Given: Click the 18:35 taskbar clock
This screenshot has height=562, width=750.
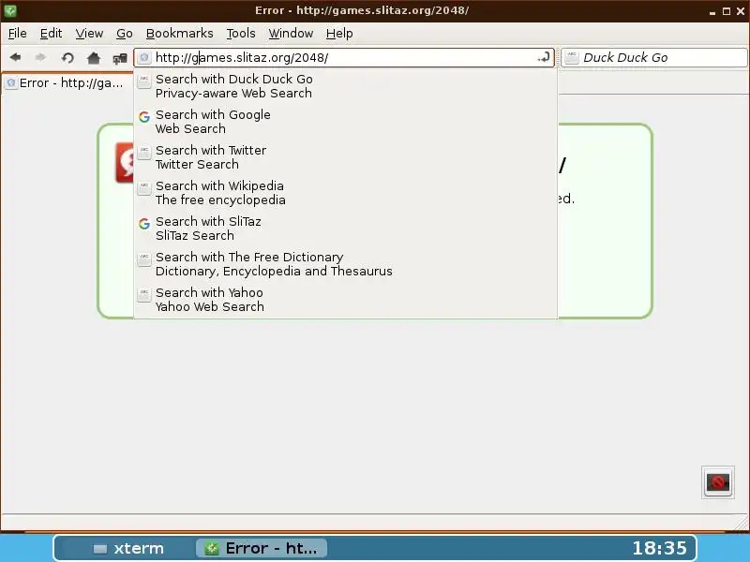Looking at the screenshot, I should pyautogui.click(x=659, y=548).
